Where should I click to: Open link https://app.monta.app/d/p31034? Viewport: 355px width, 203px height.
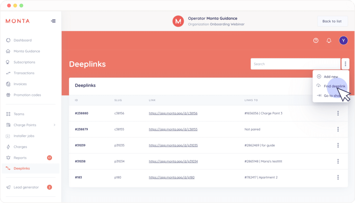click(x=173, y=161)
